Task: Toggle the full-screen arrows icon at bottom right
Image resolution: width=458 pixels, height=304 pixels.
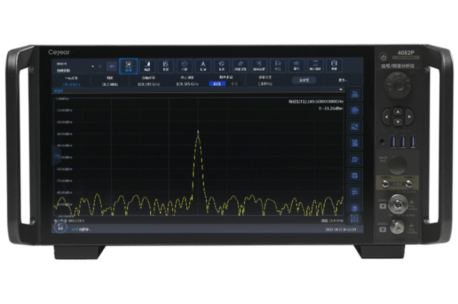Action: coord(355,219)
